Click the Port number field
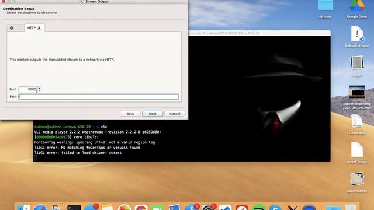The width and height of the screenshot is (374, 210). (x=27, y=89)
